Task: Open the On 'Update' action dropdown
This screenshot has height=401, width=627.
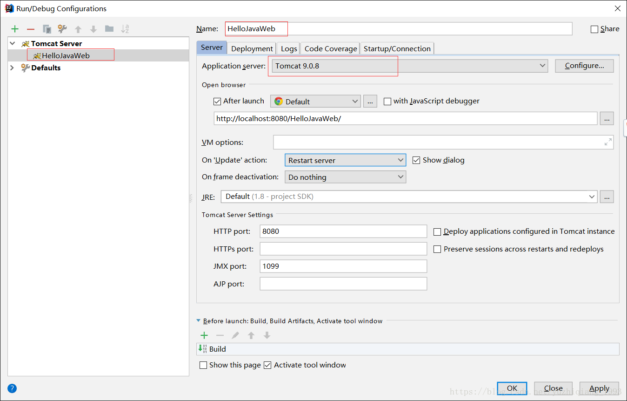Action: coord(345,160)
